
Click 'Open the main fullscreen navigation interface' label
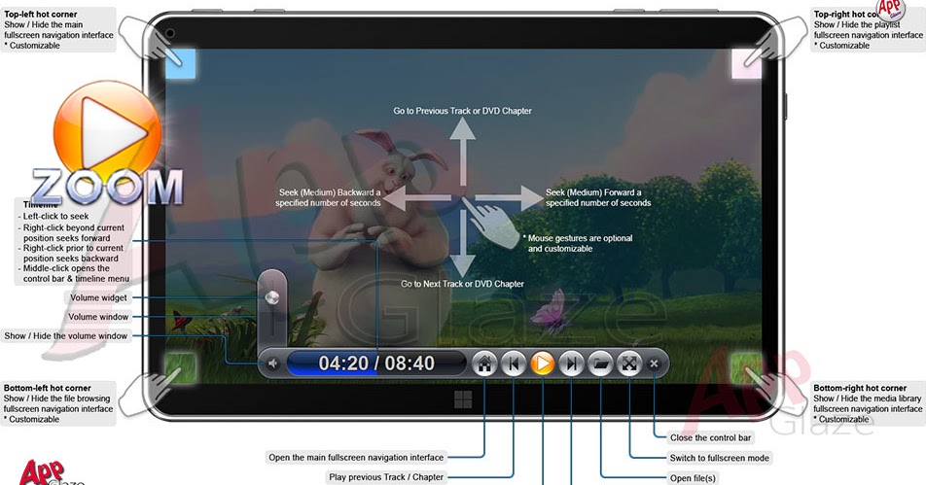(x=356, y=457)
